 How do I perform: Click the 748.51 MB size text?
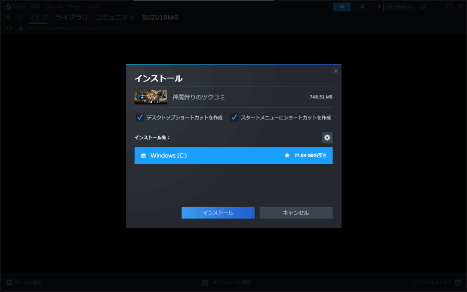(x=321, y=97)
